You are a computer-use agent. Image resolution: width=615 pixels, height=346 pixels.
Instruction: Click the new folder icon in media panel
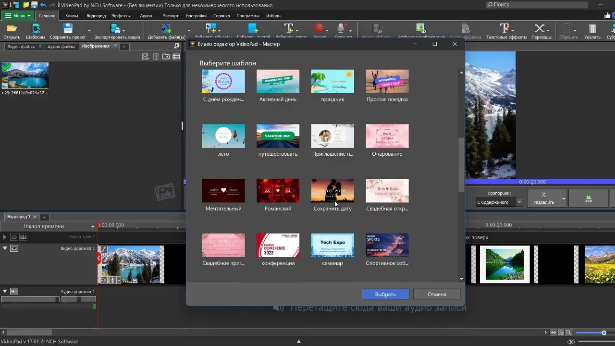[166, 57]
